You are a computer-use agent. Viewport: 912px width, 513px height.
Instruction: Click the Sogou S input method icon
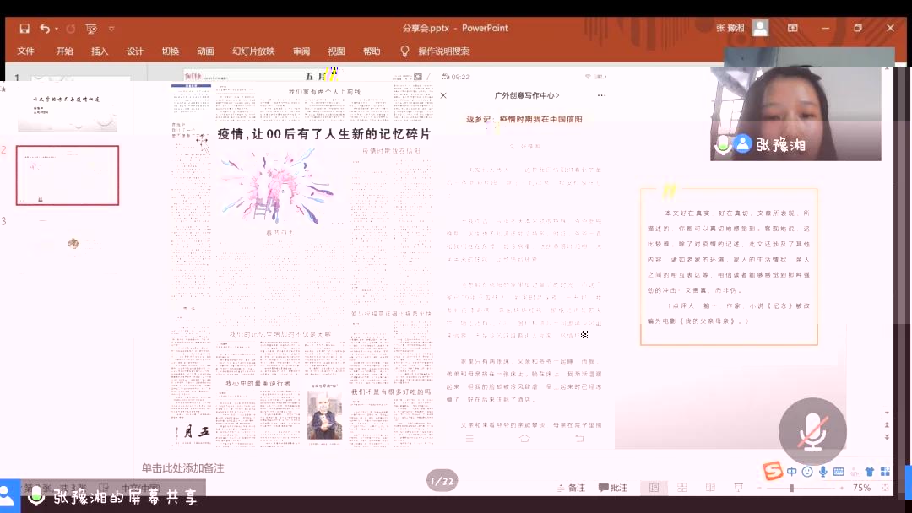[x=773, y=471]
